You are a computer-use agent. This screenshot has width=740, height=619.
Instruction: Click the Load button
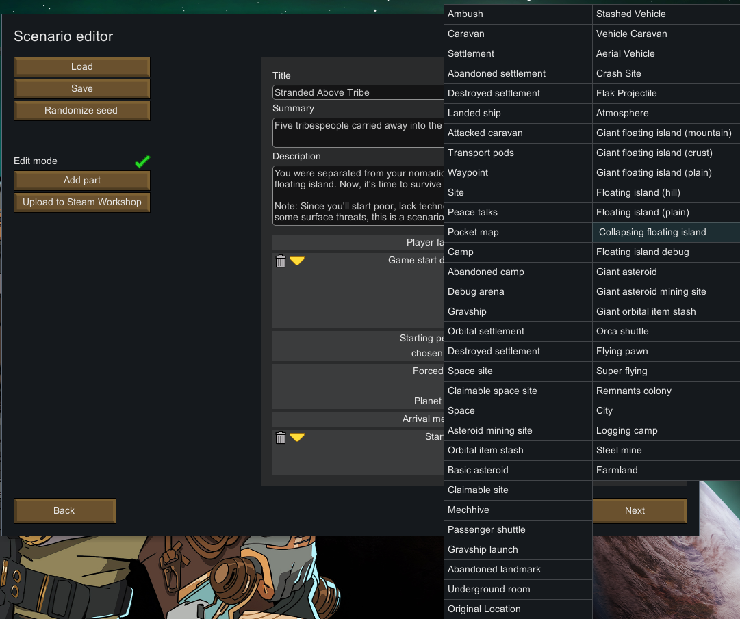tap(82, 67)
